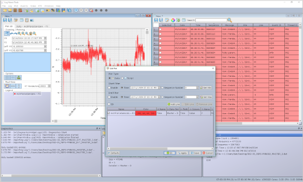Click the X1 date-time spinner arrows
The height and width of the screenshot is (182, 303).
pyautogui.click(x=45, y=42)
